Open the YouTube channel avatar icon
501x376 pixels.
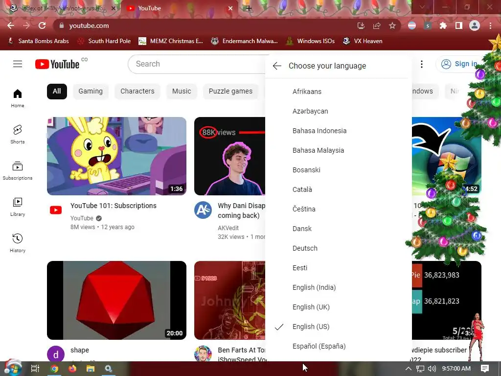tap(56, 210)
